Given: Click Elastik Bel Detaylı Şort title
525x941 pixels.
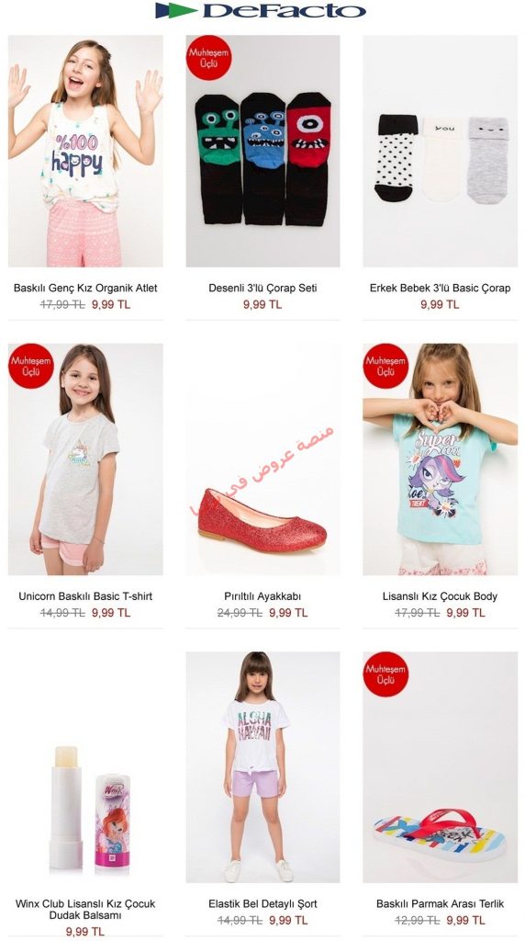Looking at the screenshot, I should click(x=262, y=904).
